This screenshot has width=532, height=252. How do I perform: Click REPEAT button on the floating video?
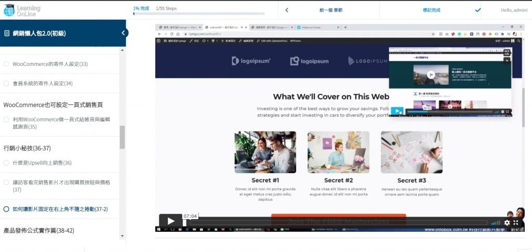click(x=507, y=52)
